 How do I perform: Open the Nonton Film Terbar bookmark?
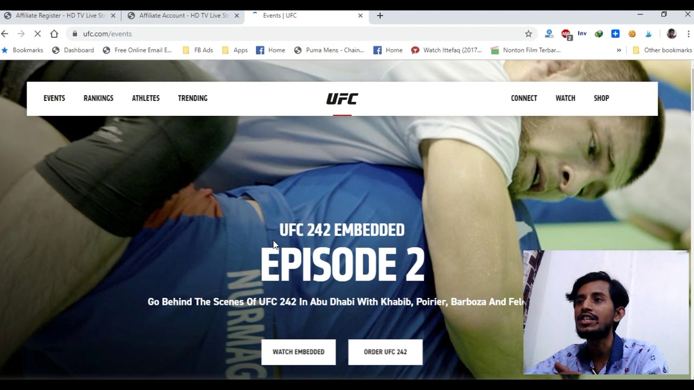click(x=525, y=50)
